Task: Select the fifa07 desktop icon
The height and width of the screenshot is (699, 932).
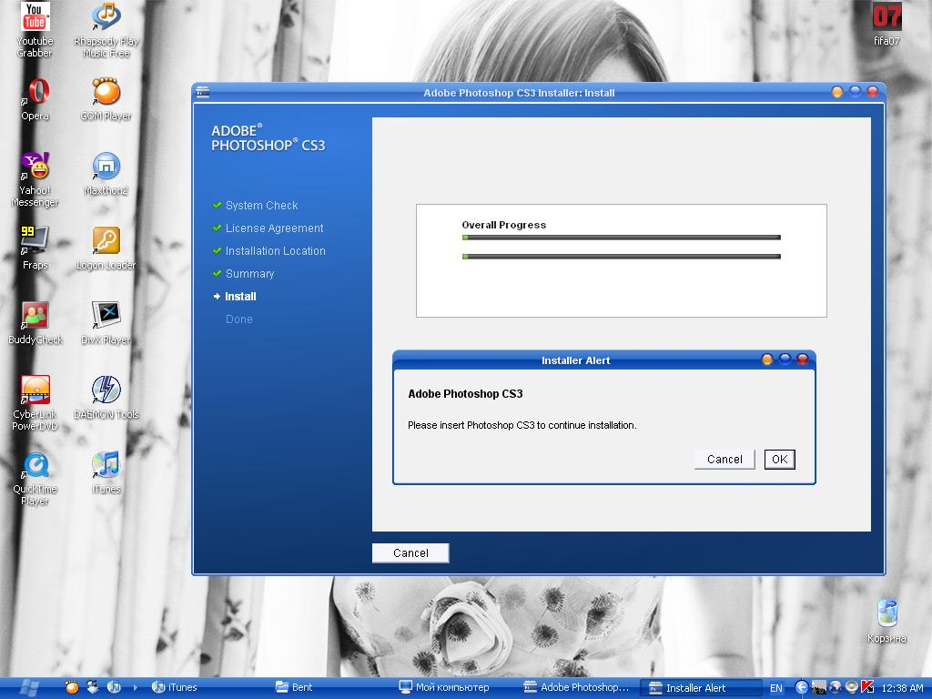Action: click(x=886, y=25)
